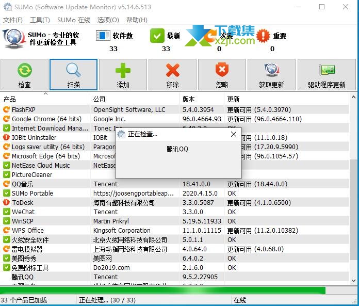This screenshot has width=359, height=306.
Task: Click the green progress bar
Action: [x=162, y=291]
